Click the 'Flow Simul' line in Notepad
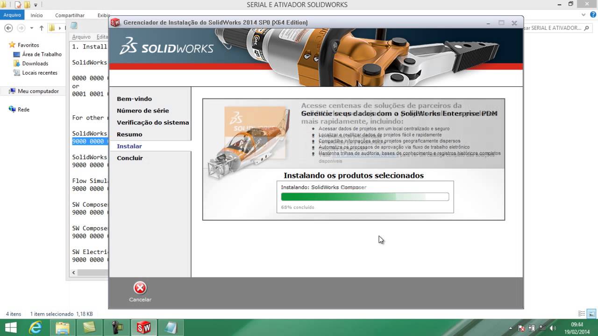 pos(90,181)
